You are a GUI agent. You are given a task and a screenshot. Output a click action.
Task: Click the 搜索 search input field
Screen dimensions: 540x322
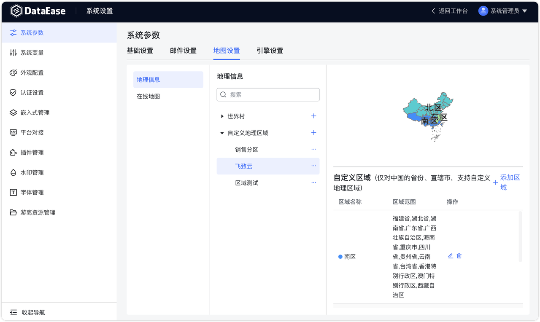pos(268,94)
